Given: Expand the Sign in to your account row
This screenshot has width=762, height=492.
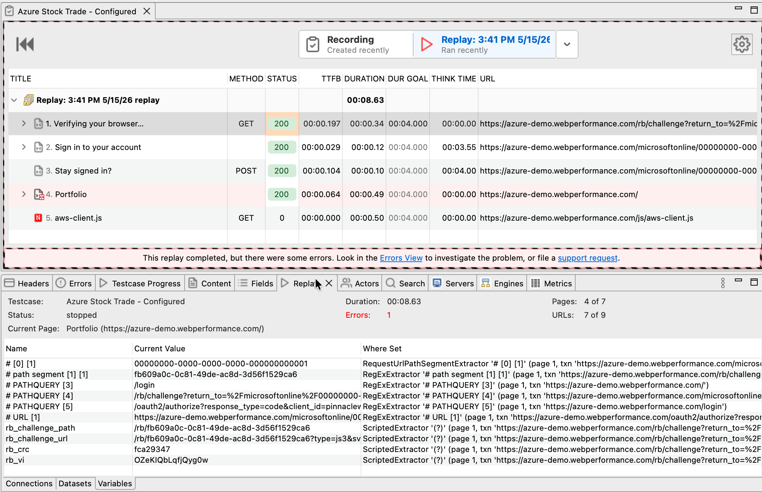Looking at the screenshot, I should coord(24,147).
